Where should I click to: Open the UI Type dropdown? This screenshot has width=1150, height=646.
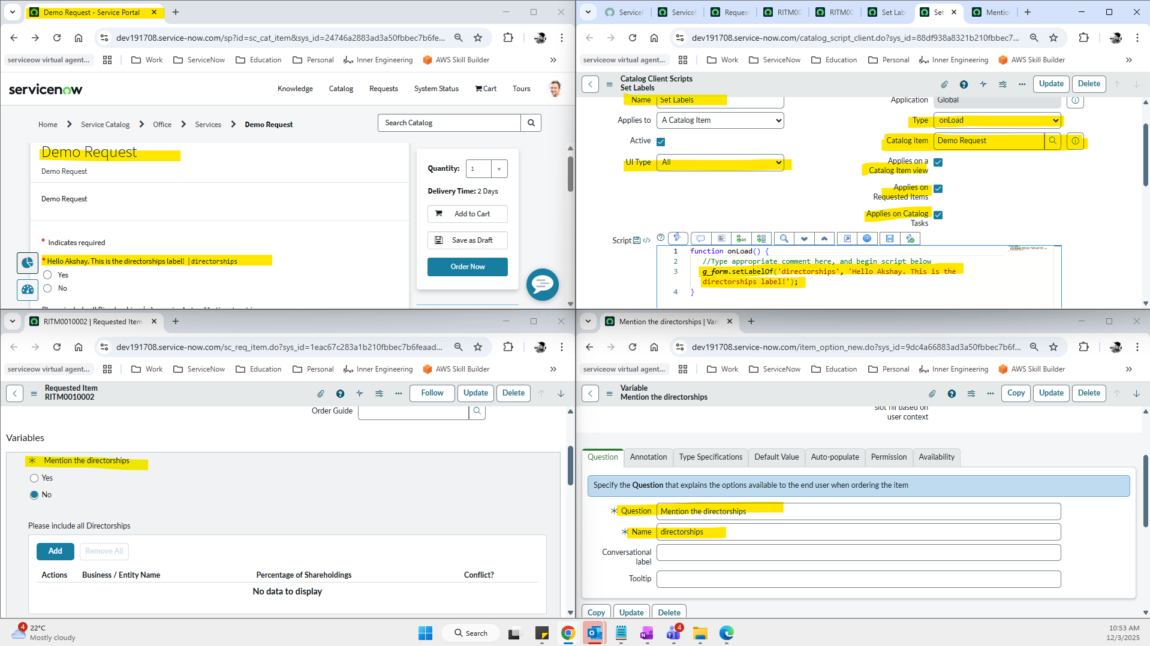(x=720, y=162)
